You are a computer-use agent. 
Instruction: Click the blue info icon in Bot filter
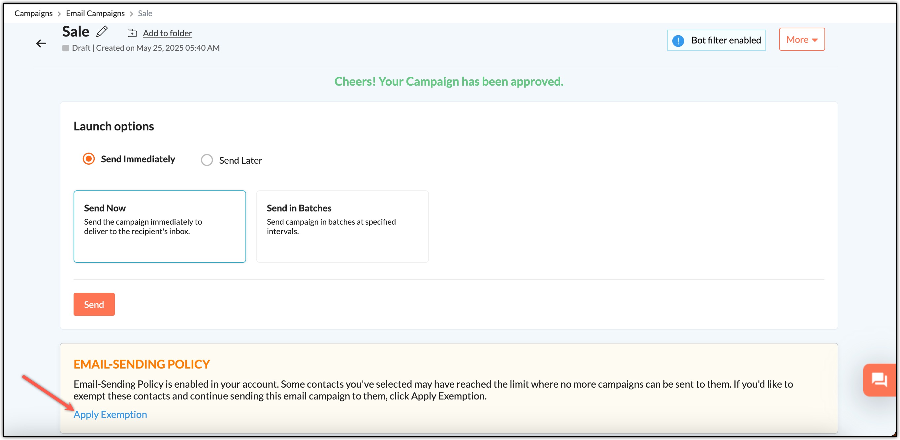point(678,41)
